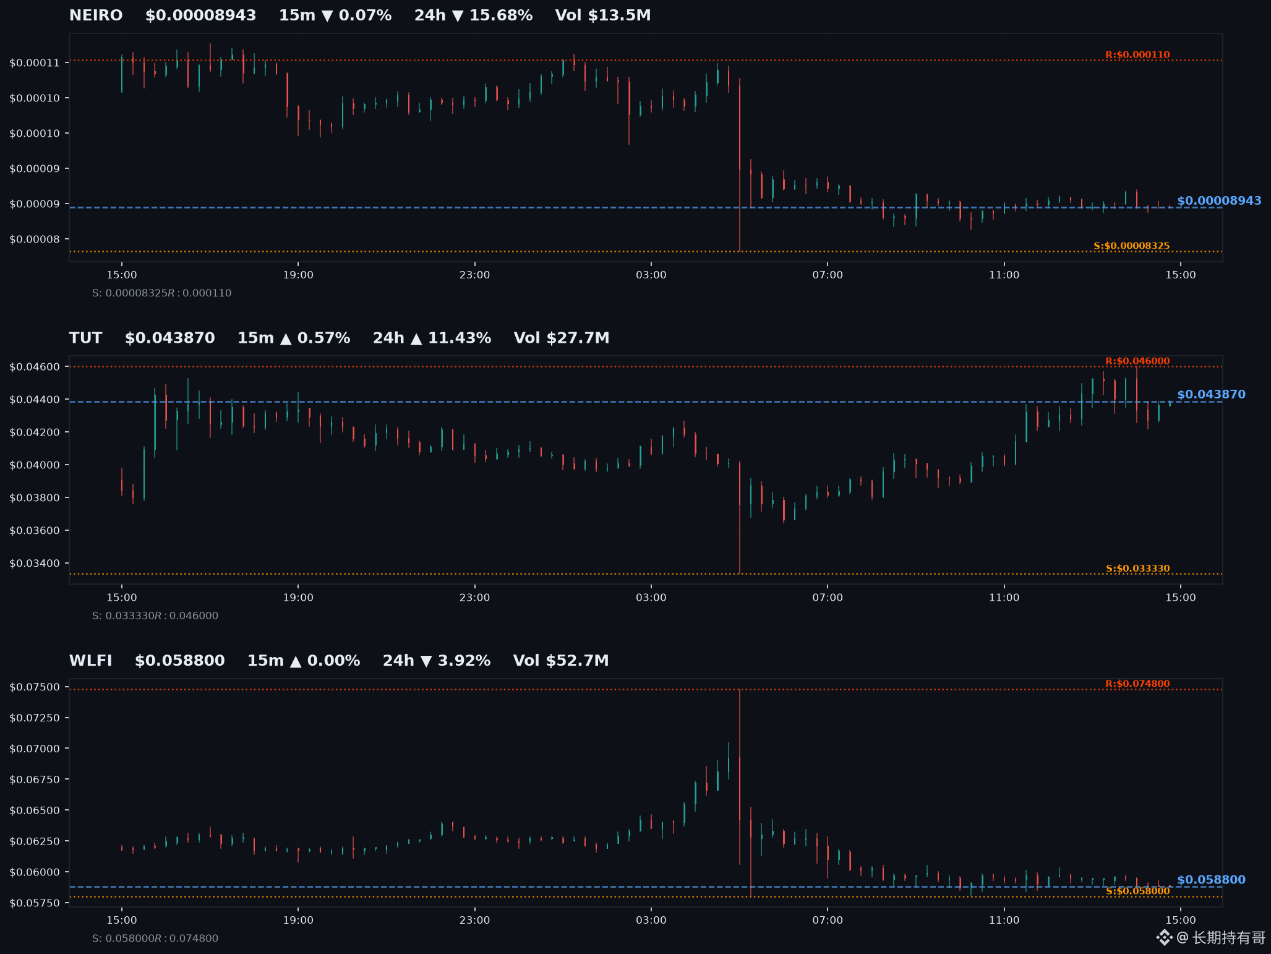Click the R:$0.046000 resistance label

pyautogui.click(x=1137, y=361)
